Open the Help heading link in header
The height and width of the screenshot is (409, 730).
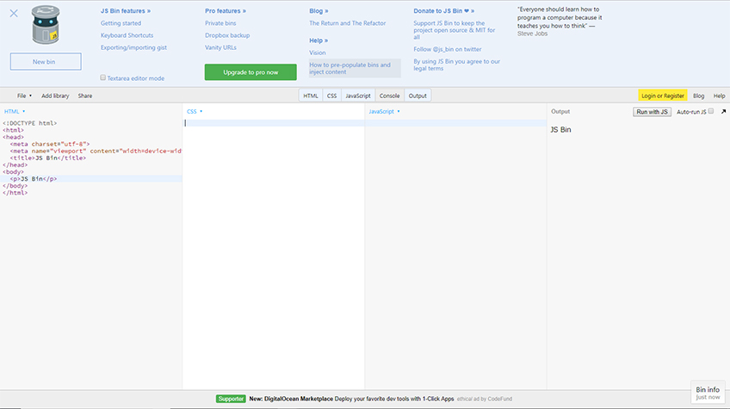point(319,40)
